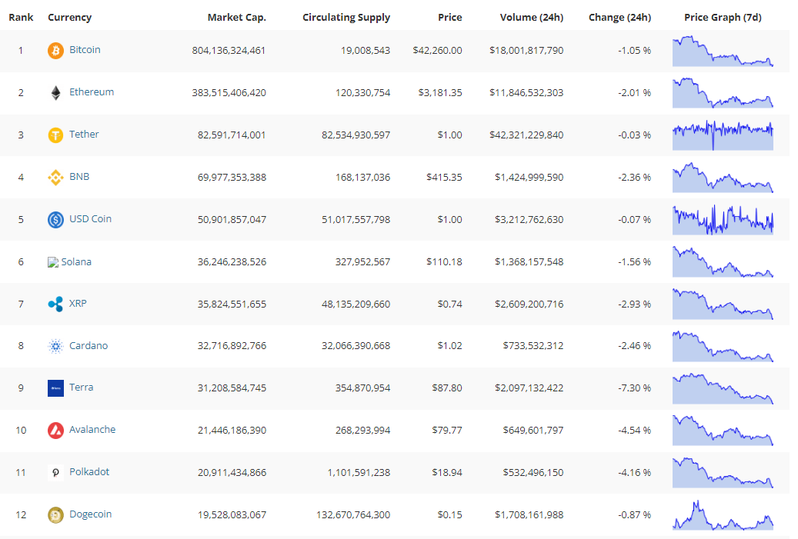Select Polkadot circulating supply 1,101,591,238

tap(359, 472)
